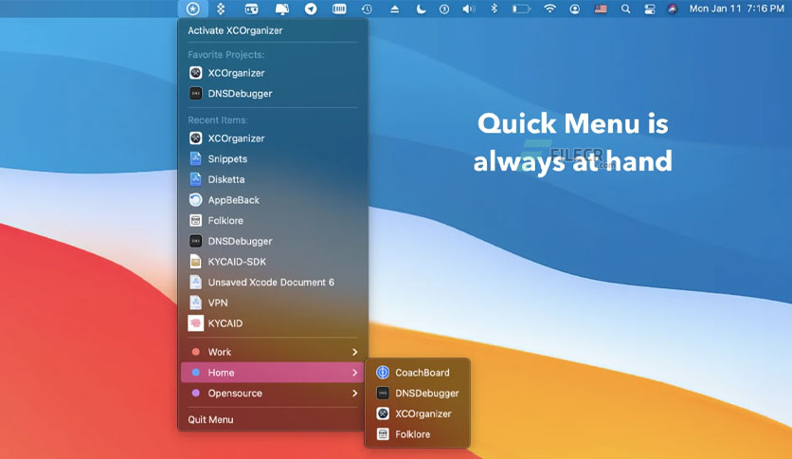
Task: Open Spotlight search magnifier icon
Action: (625, 9)
